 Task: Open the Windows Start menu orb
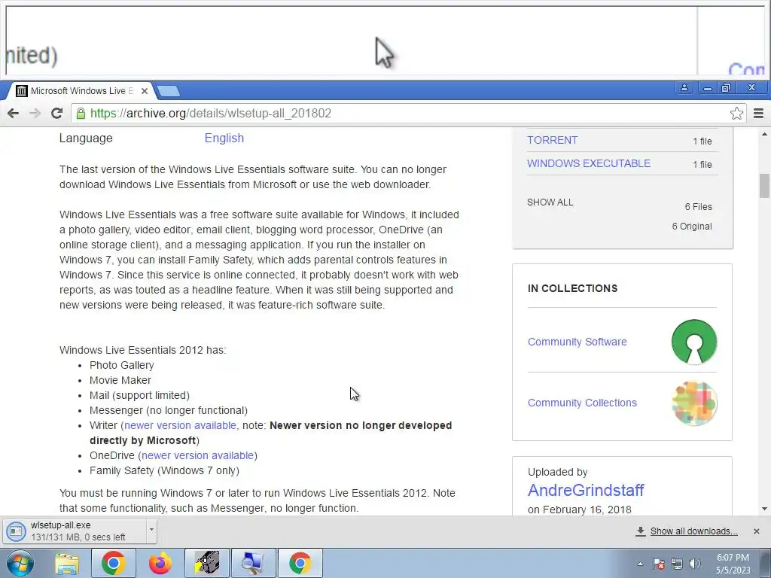20,563
